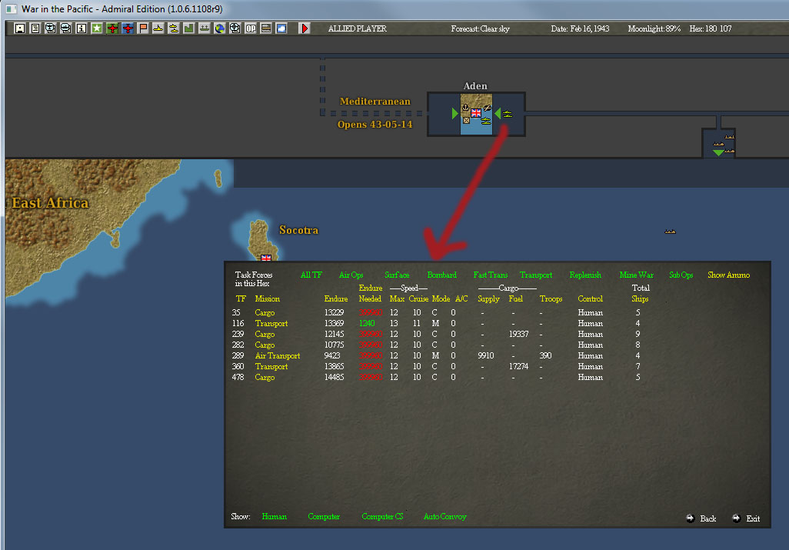Click supply value 9910 for TF 289
789x550 pixels.
coord(485,355)
